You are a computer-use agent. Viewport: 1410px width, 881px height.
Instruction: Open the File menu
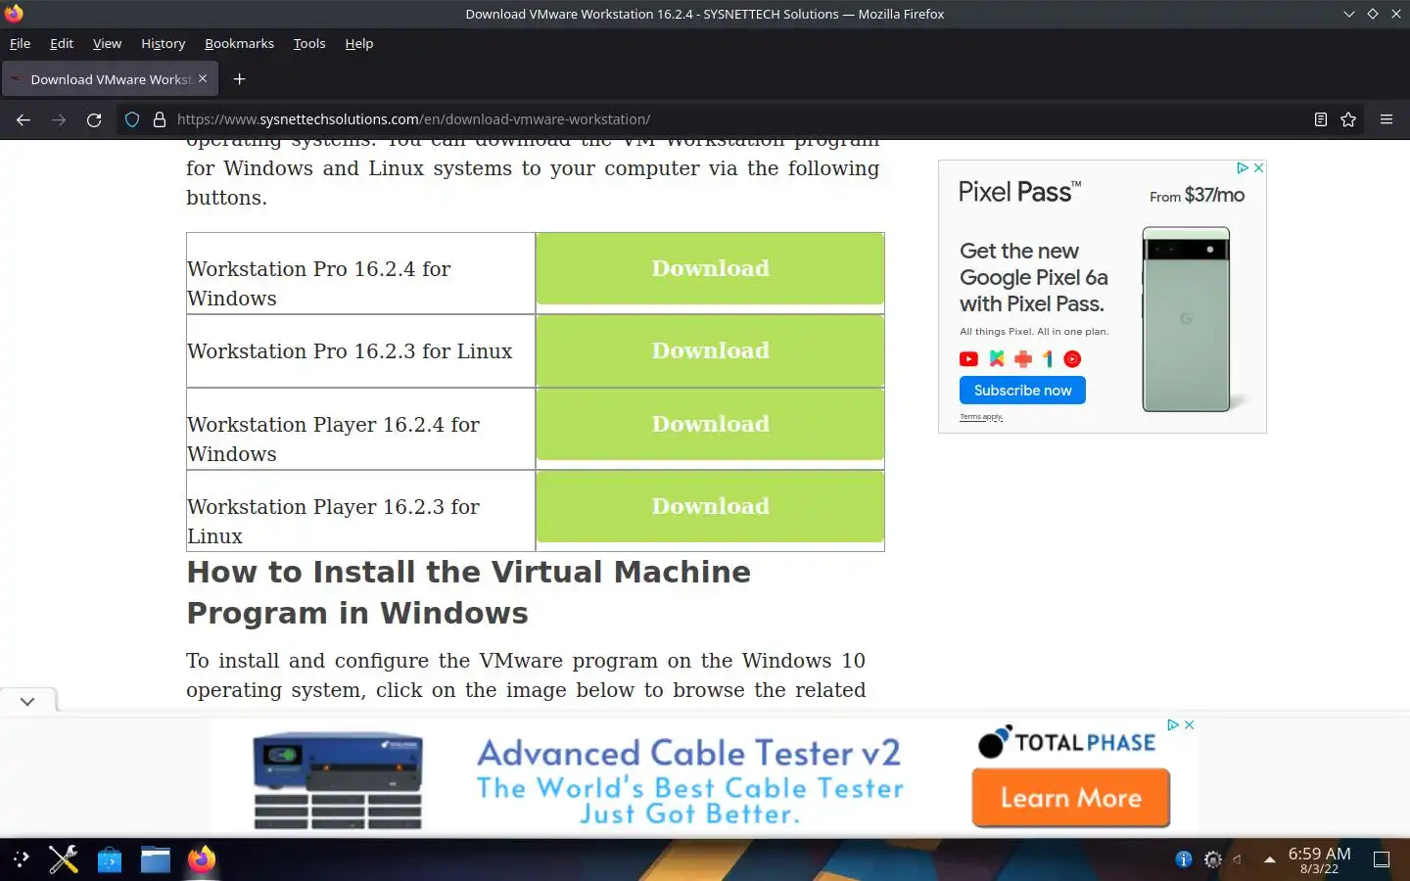pos(20,43)
